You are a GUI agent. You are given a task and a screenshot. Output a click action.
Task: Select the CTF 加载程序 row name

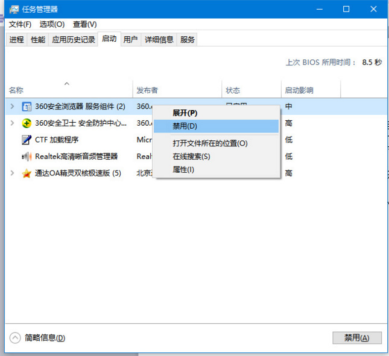57,140
